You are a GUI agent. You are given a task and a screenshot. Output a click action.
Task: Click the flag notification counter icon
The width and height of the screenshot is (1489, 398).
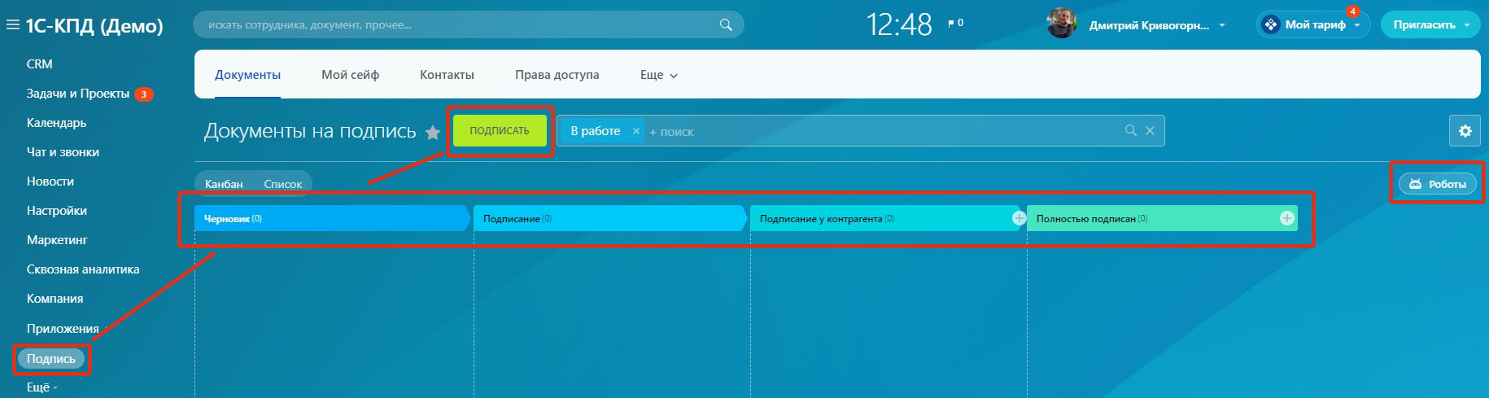coord(955,23)
